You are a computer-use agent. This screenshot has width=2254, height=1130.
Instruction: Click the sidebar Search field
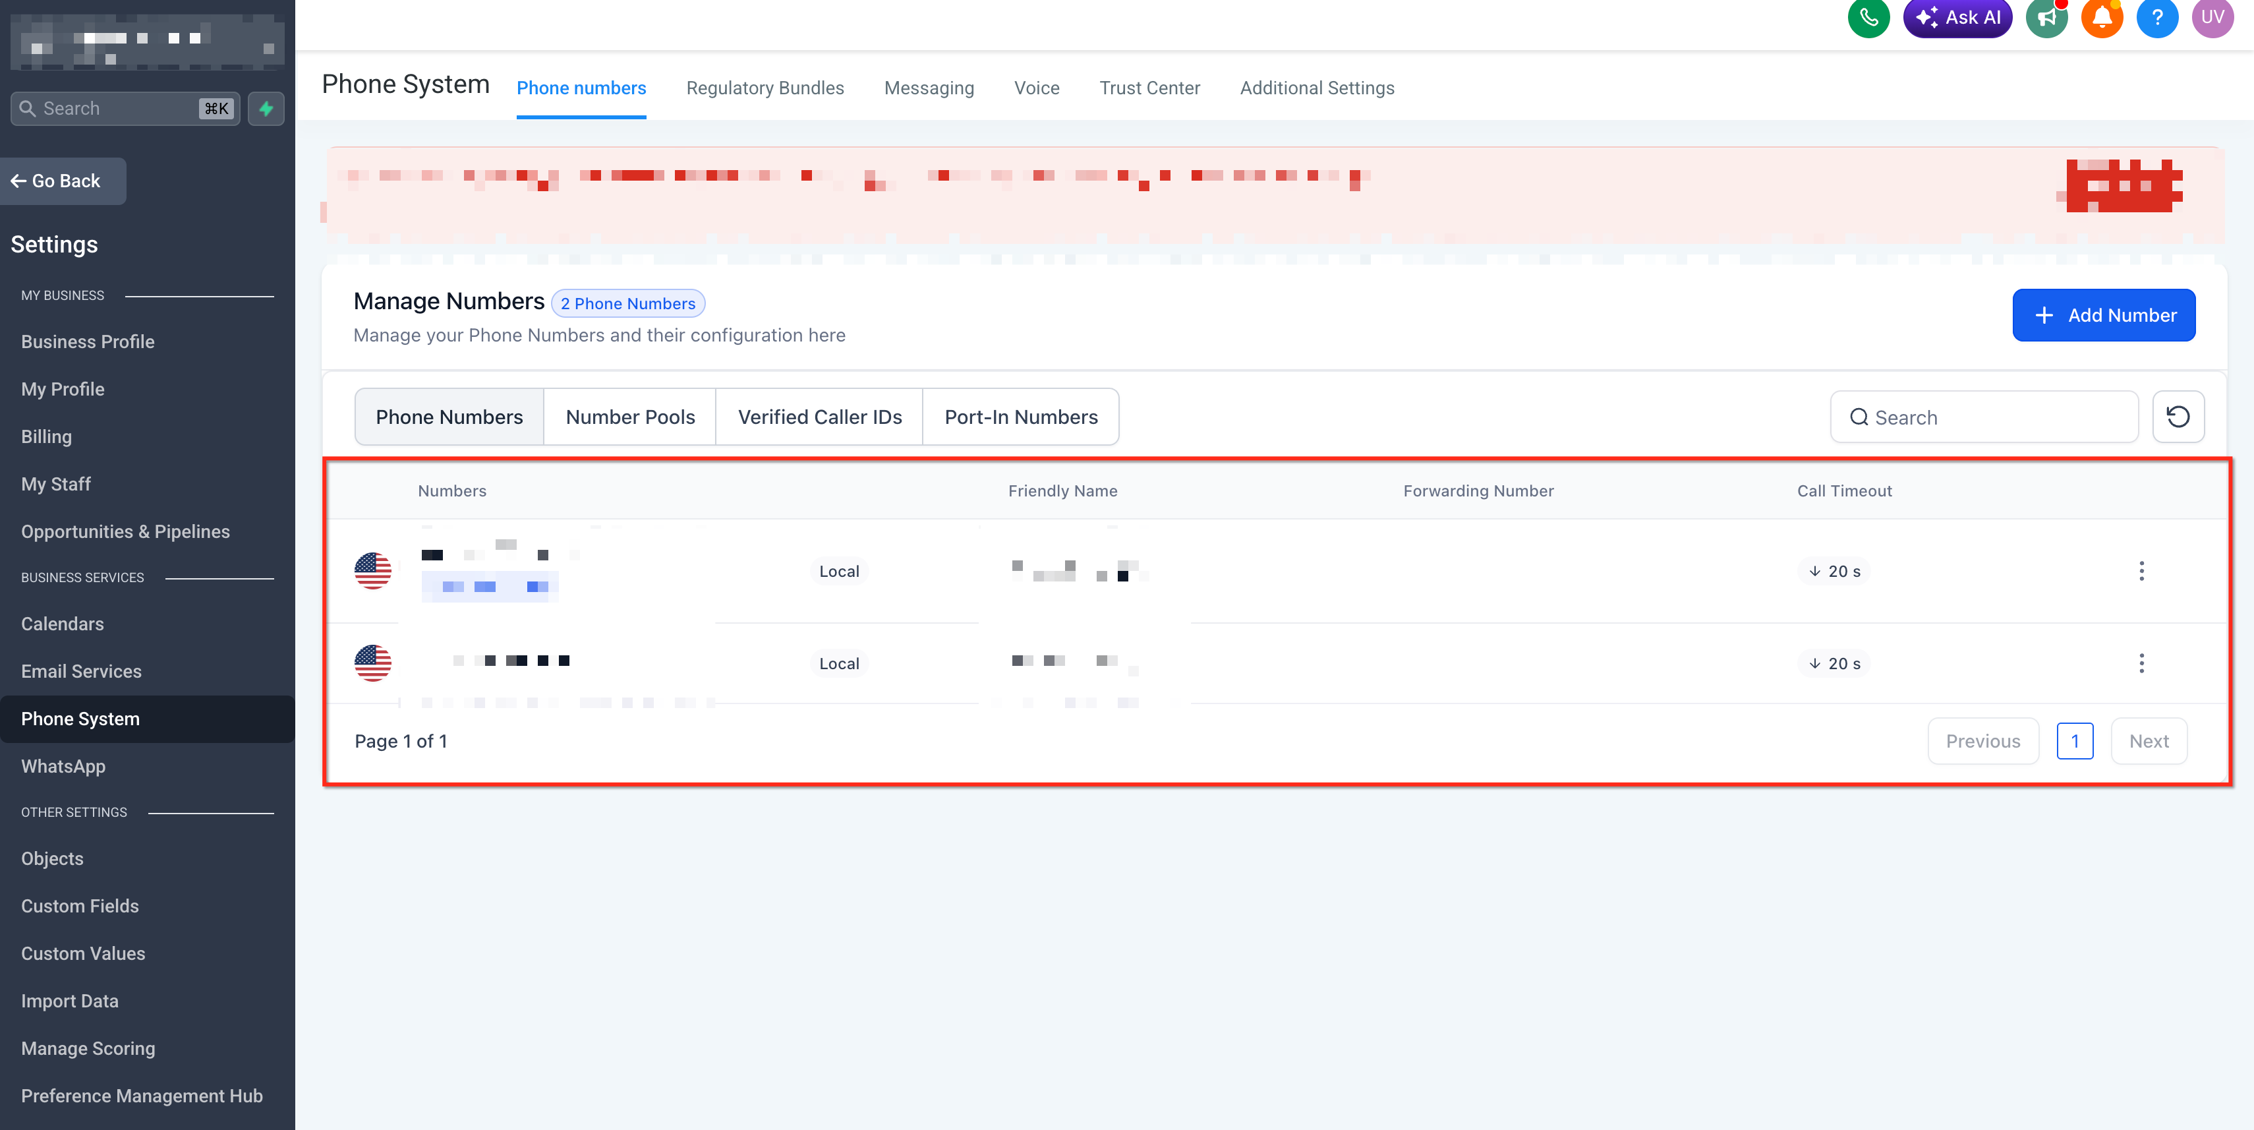[x=125, y=109]
